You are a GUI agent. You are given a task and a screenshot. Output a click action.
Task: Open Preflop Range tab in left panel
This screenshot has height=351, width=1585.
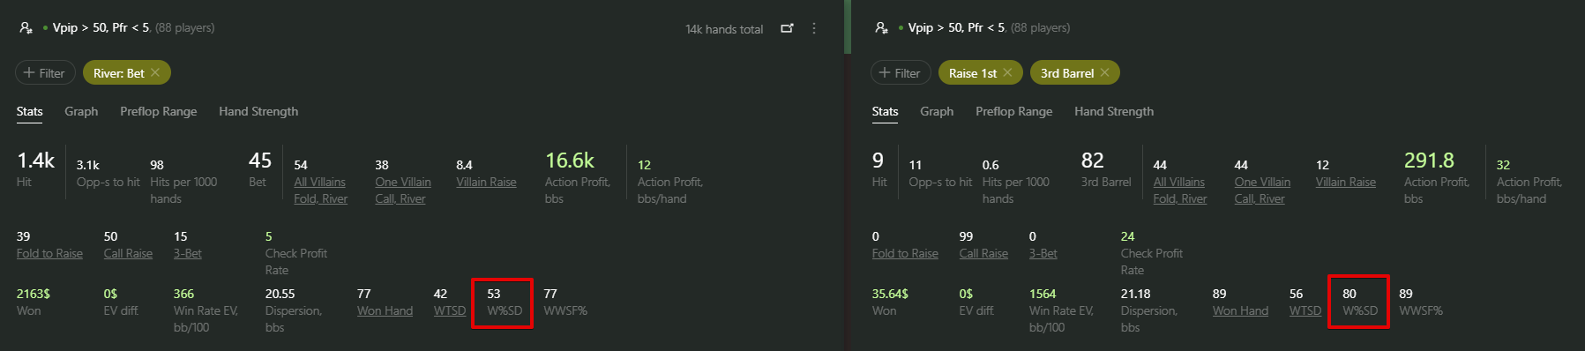159,111
